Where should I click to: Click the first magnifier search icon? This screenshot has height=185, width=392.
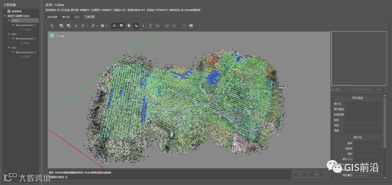pos(61,26)
